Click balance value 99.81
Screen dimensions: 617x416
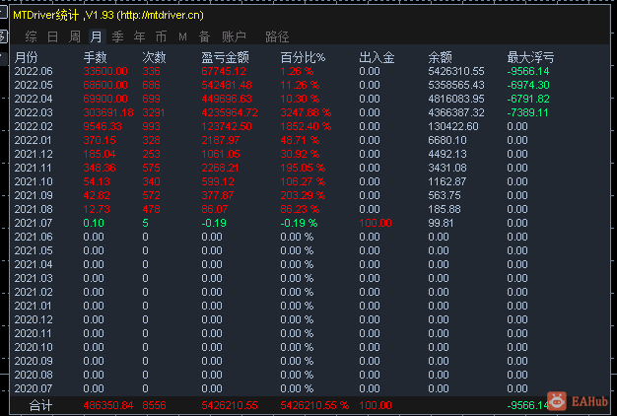click(441, 223)
